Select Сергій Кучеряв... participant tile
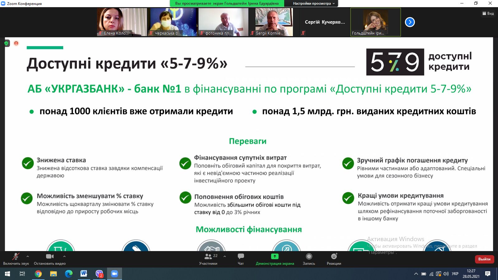Screen dimensions: 498x280 tap(325, 22)
